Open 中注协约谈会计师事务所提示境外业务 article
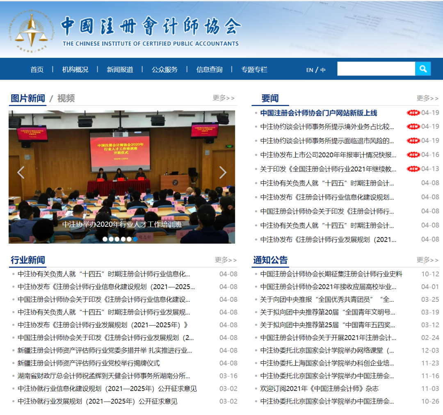Image resolution: width=443 pixels, height=415 pixels. point(327,127)
